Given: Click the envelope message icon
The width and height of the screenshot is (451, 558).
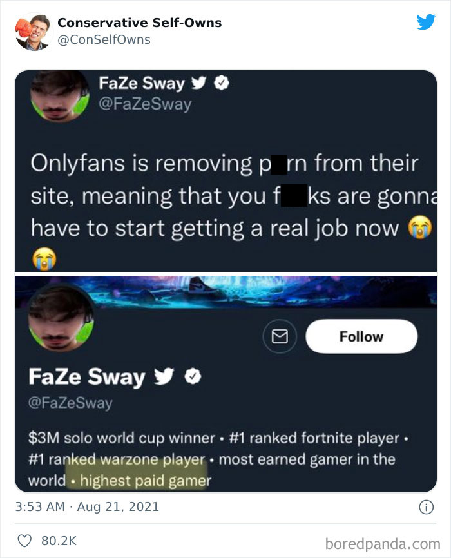Looking at the screenshot, I should tap(280, 336).
